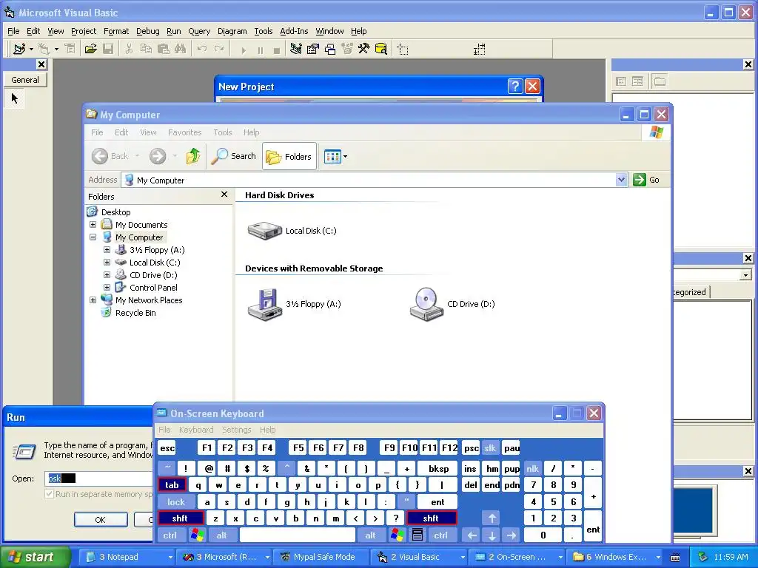The height and width of the screenshot is (568, 758).
Task: Click the General tab in the toolbox
Action: (x=25, y=80)
